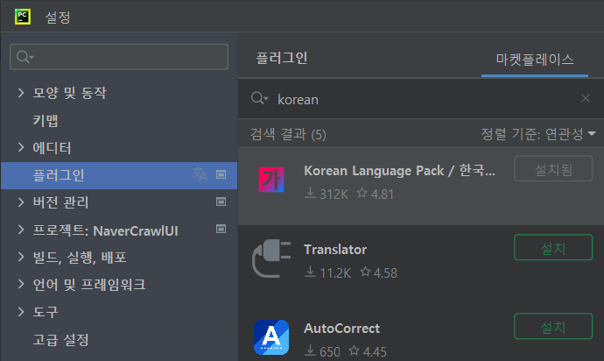Screen dimensions: 604x361
Task: Click the star icon next to 4.45
Action: pyautogui.click(x=354, y=350)
